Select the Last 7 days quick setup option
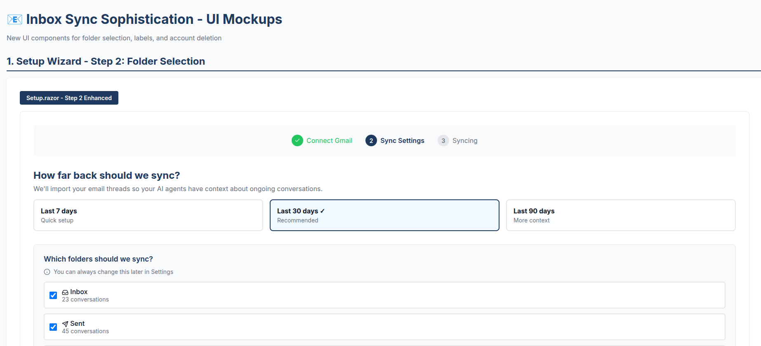This screenshot has width=761, height=346. point(148,215)
